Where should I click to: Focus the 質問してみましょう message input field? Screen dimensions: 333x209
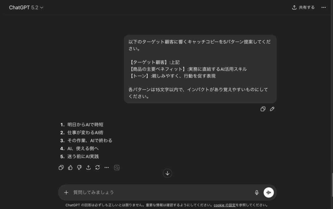[159, 192]
